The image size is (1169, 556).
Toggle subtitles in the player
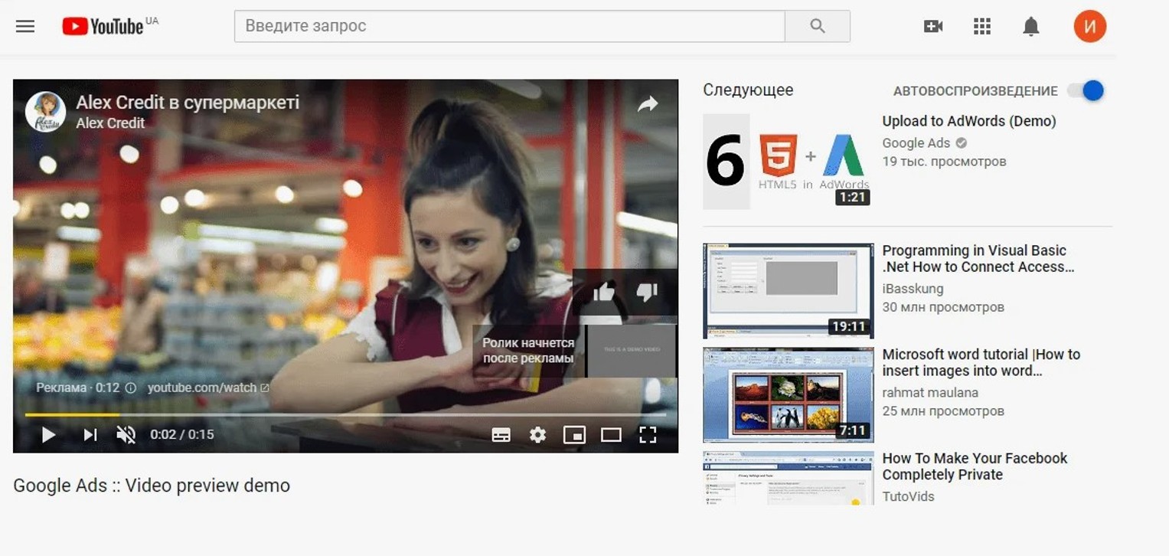click(501, 435)
